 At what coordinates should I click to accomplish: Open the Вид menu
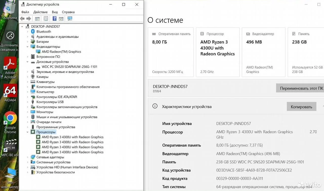click(55, 12)
